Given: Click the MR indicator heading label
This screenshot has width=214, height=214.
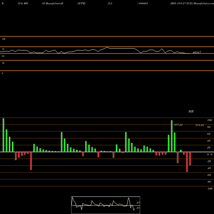Looking at the screenshot, I should [x=191, y=111].
